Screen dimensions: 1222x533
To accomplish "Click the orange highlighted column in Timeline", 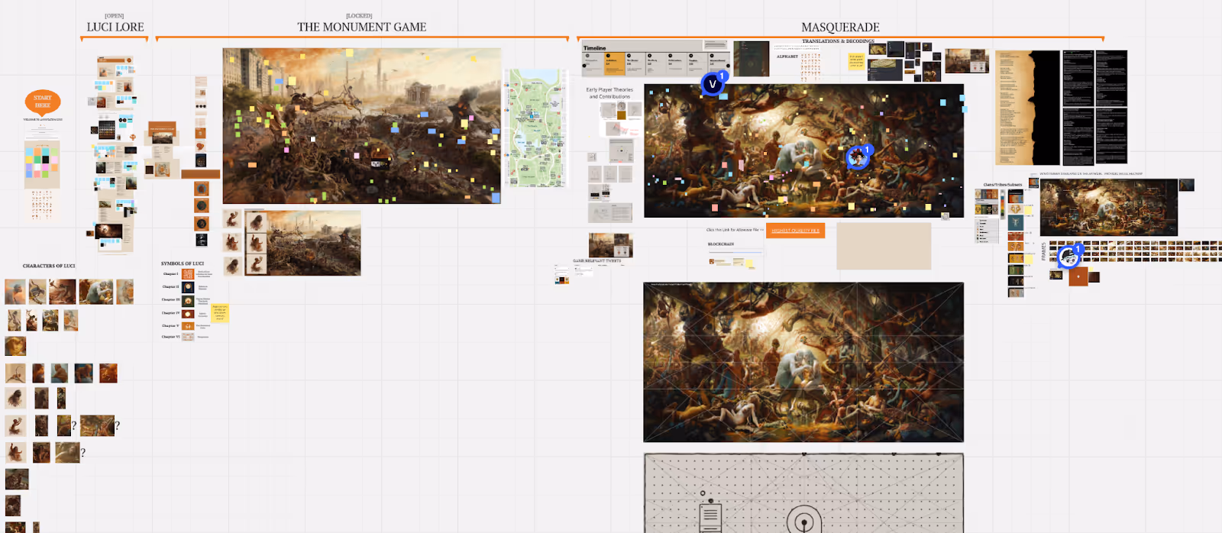I will (x=613, y=63).
